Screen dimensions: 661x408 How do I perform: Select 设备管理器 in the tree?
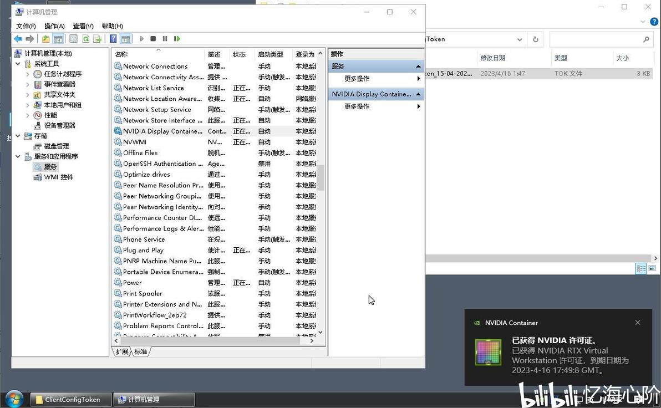[59, 126]
